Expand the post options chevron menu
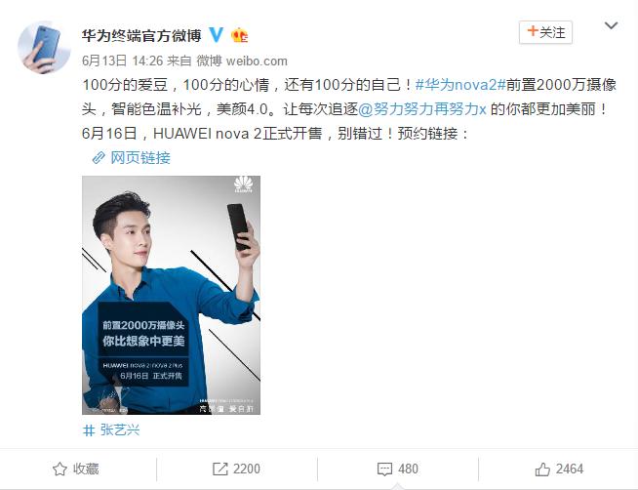The image size is (638, 490). click(611, 26)
